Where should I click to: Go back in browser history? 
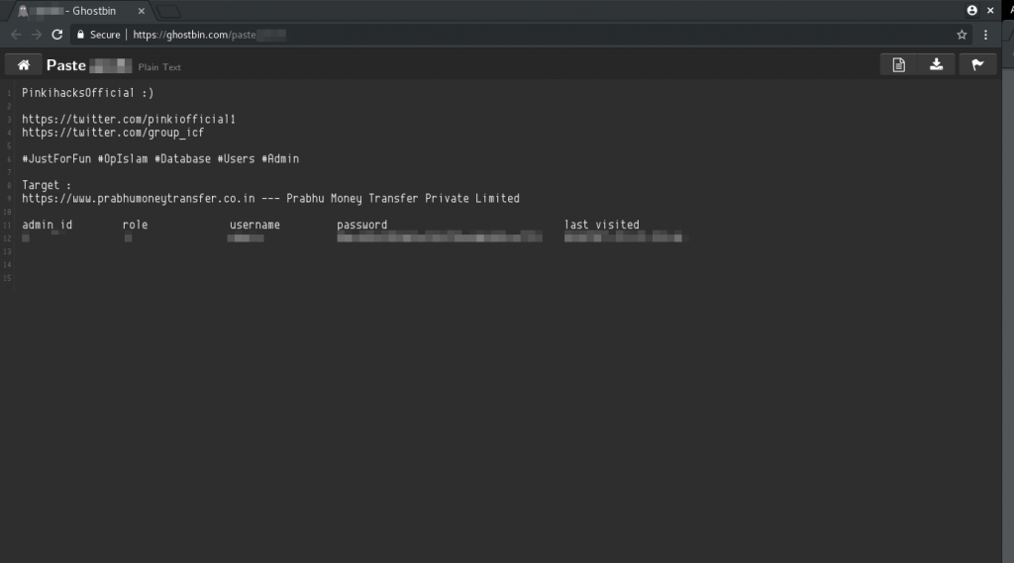(x=16, y=35)
